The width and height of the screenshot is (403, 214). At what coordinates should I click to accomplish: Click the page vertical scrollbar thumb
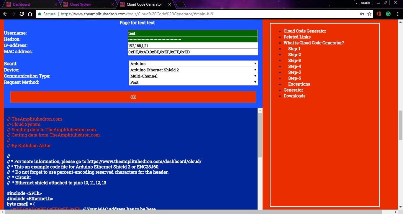point(400,125)
